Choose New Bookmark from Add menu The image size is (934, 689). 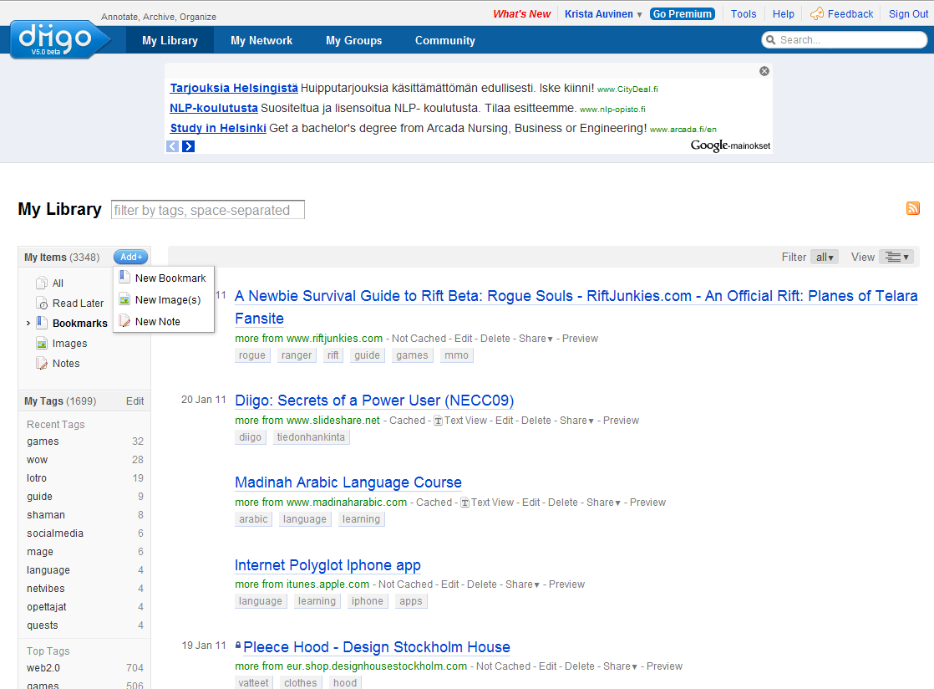164,278
